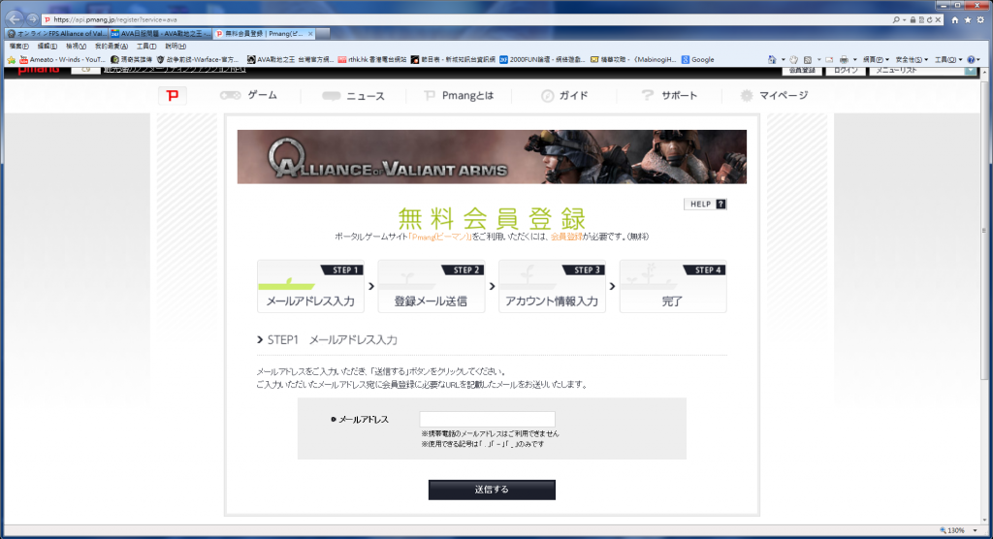Click the 会員登録 button at top
993x539 pixels.
802,71
